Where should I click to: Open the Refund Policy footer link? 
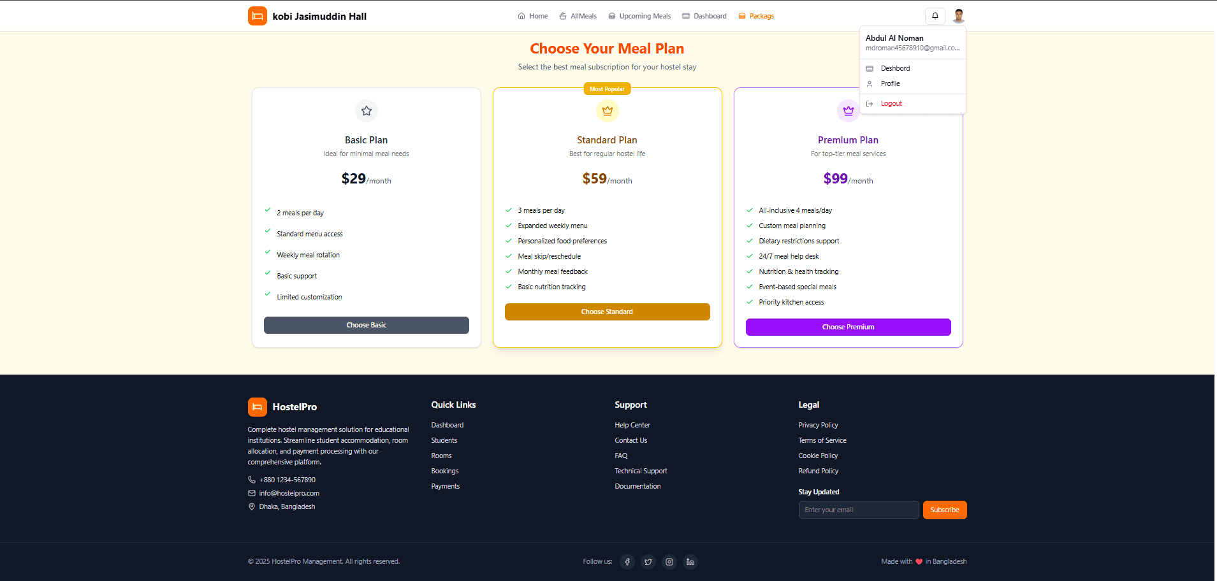[x=818, y=471]
